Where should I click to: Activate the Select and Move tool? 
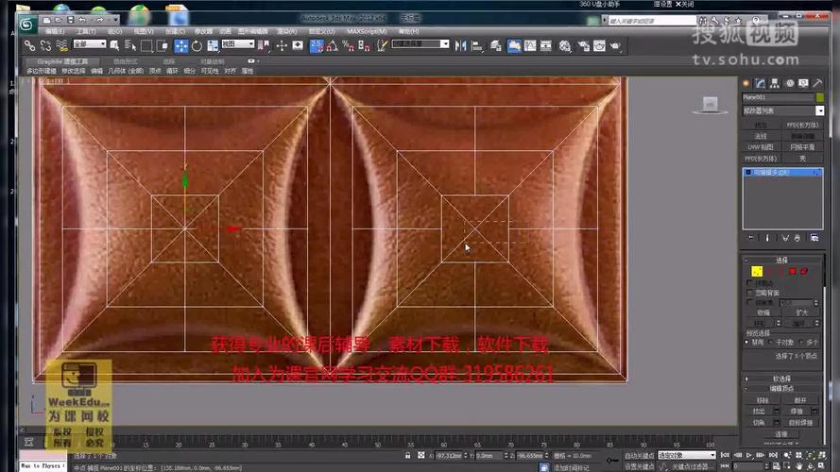coord(181,46)
